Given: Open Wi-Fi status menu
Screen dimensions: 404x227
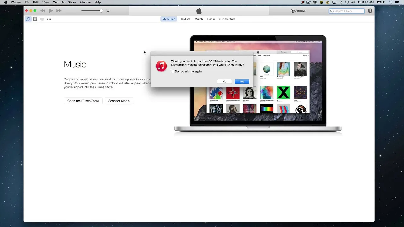Looking at the screenshot, I should coord(347,2).
